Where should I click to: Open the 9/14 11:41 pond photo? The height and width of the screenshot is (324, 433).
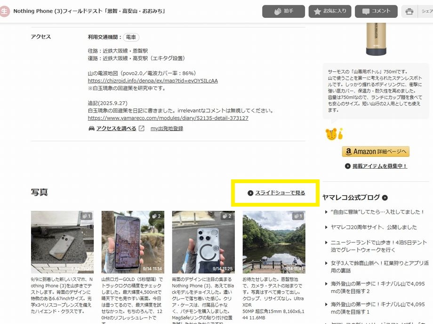pos(274,242)
